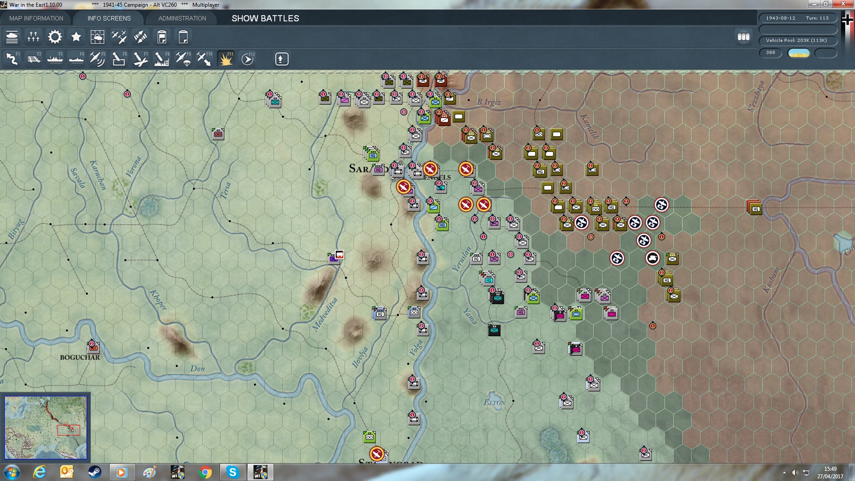Open Paint palette icon in taskbar

[x=150, y=472]
